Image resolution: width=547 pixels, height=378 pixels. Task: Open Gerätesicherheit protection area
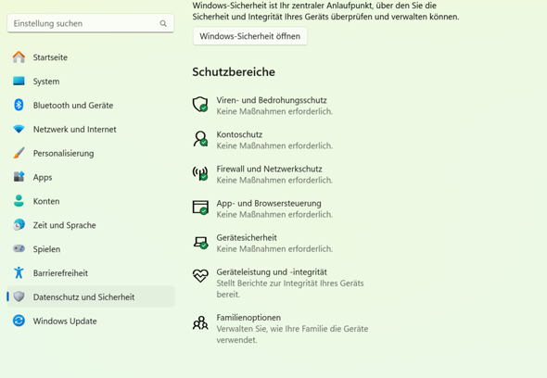pos(247,237)
